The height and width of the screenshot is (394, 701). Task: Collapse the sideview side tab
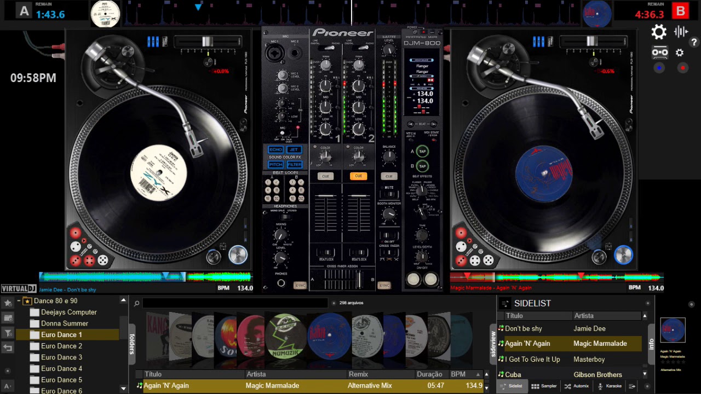point(492,343)
